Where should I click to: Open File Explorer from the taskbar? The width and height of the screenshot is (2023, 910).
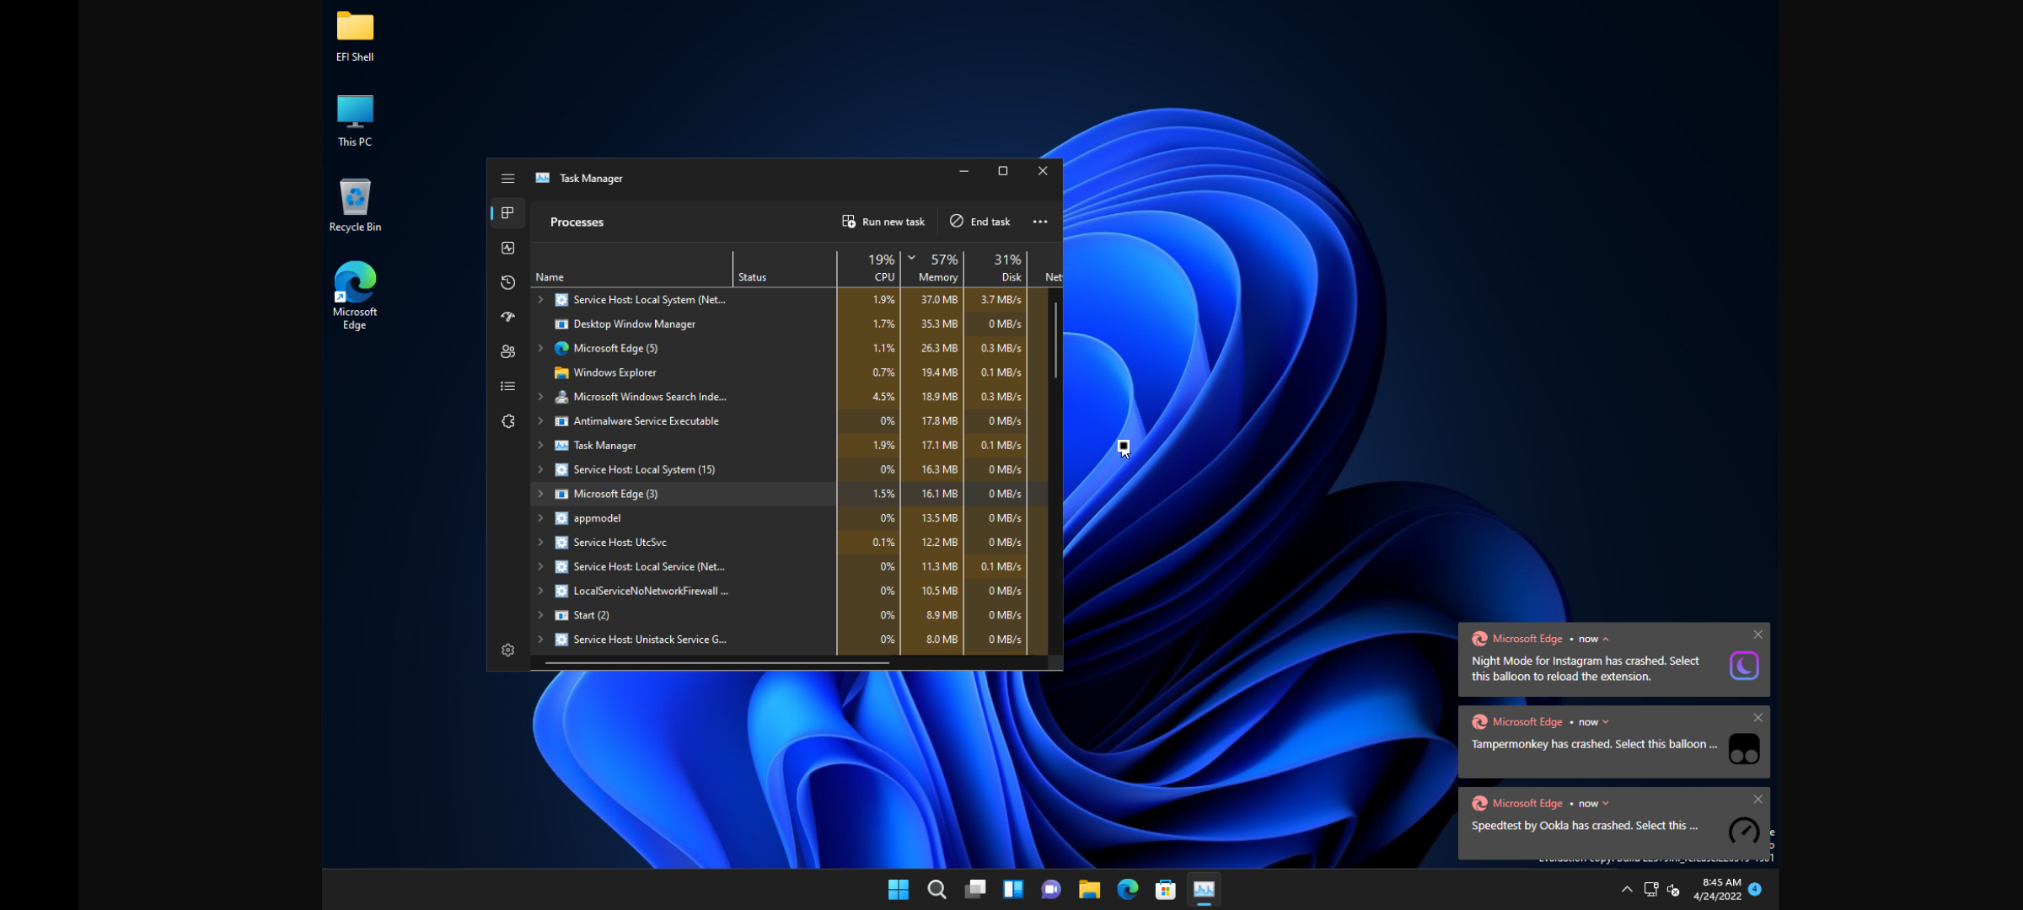tap(1089, 889)
